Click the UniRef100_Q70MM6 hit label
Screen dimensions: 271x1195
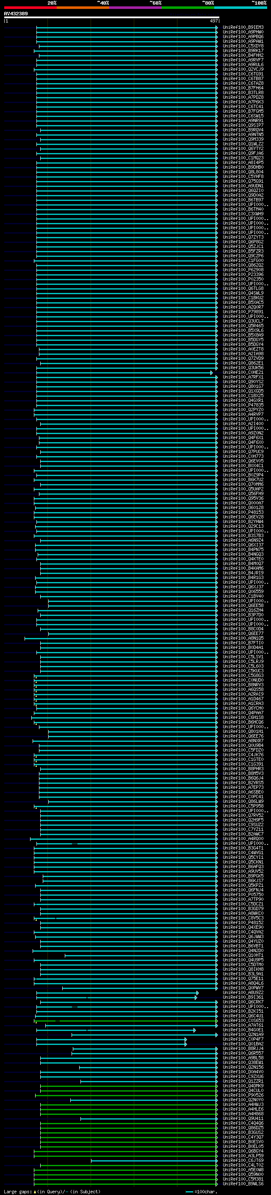click(243, 484)
